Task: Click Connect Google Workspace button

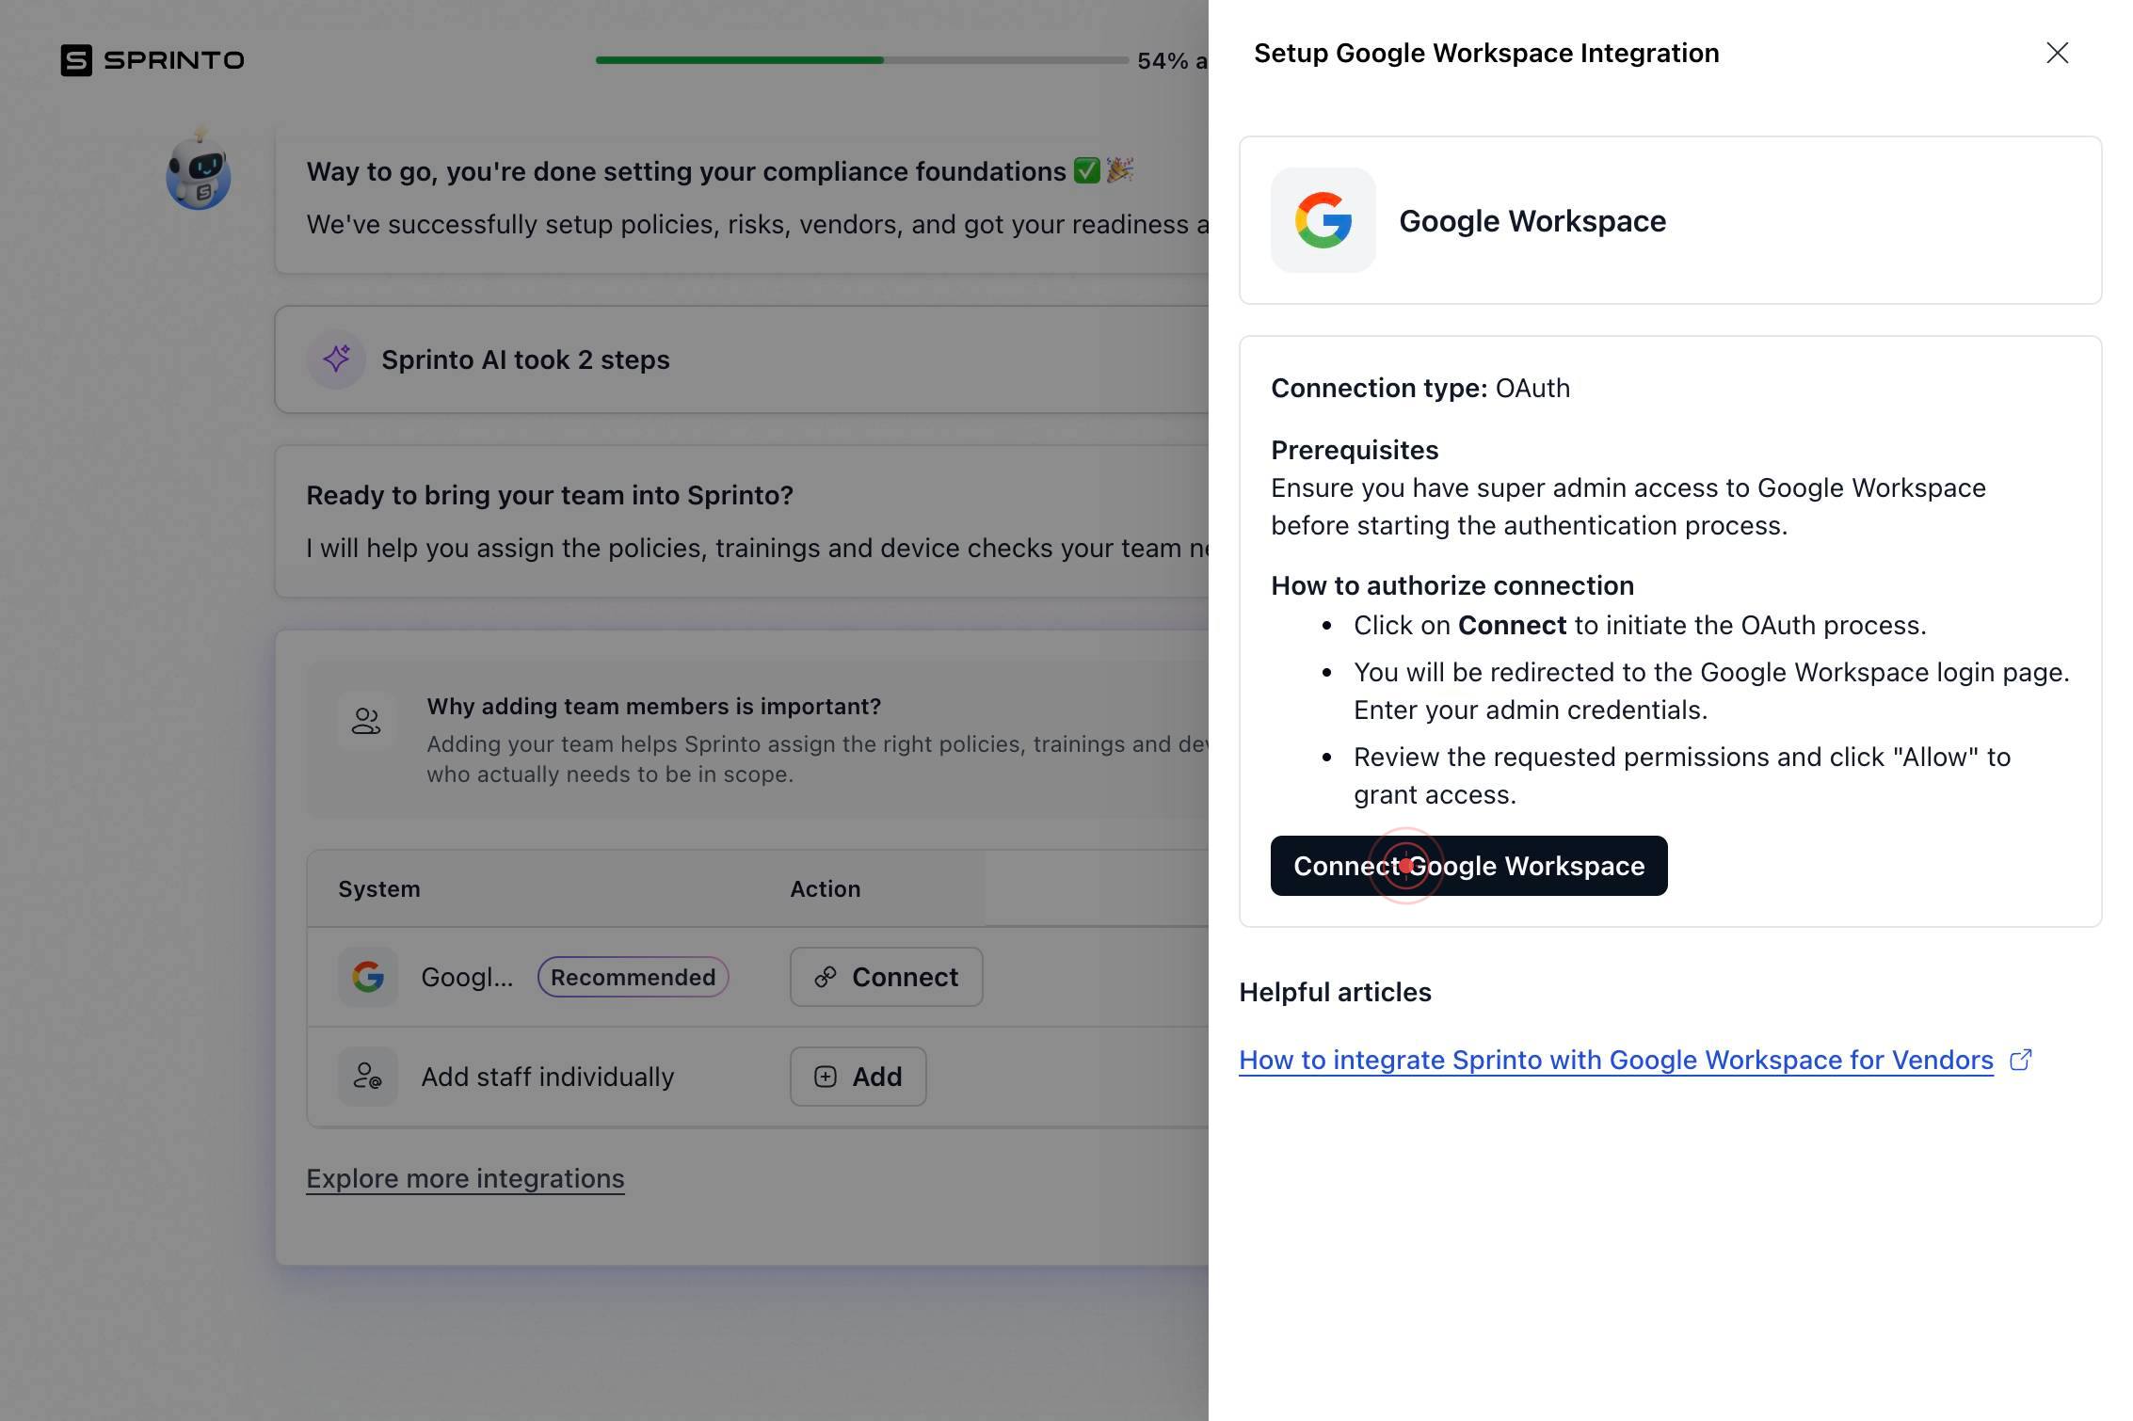Action: click(x=1468, y=866)
